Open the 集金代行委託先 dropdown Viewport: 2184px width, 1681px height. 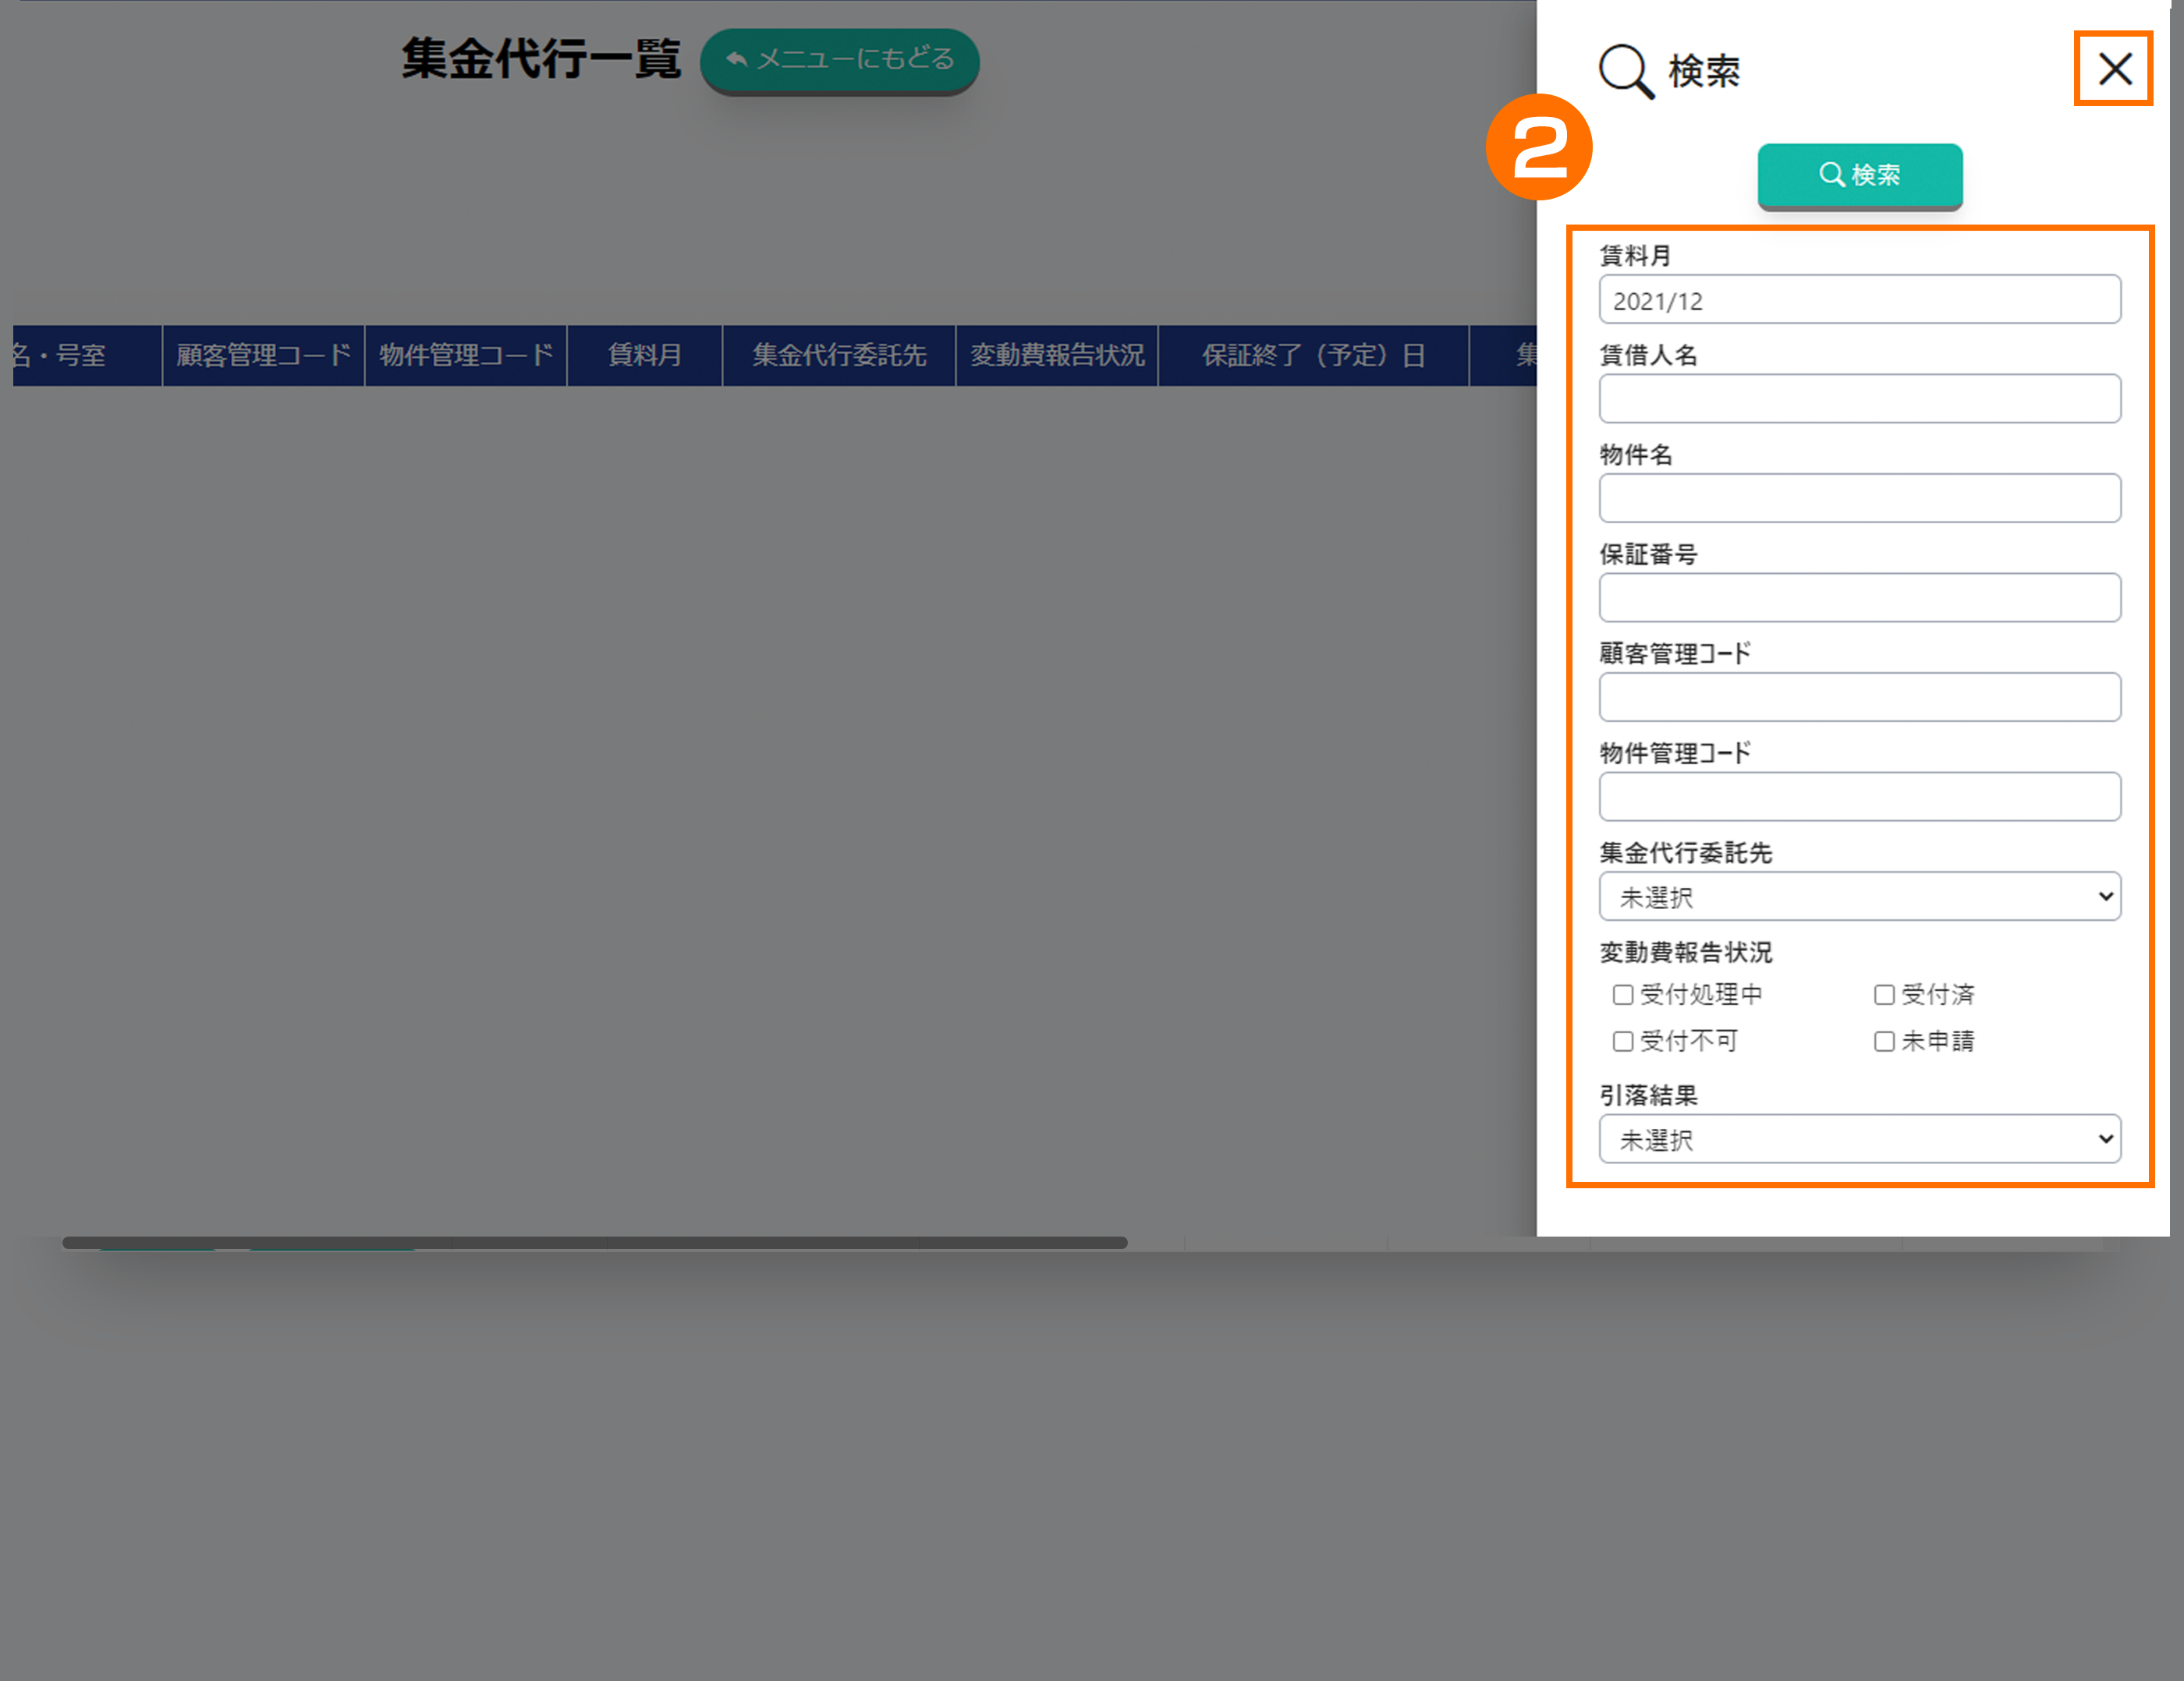click(1859, 897)
